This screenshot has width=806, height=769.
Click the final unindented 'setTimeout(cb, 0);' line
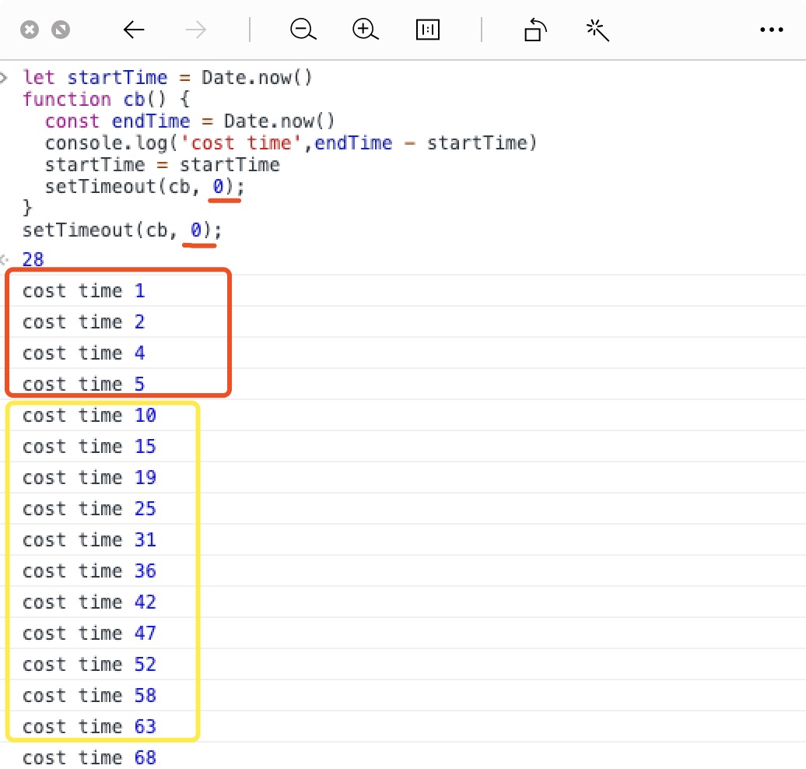(122, 230)
